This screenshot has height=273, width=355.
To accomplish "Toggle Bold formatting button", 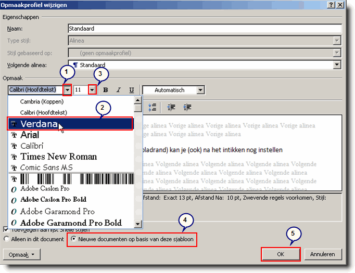I will [x=106, y=90].
